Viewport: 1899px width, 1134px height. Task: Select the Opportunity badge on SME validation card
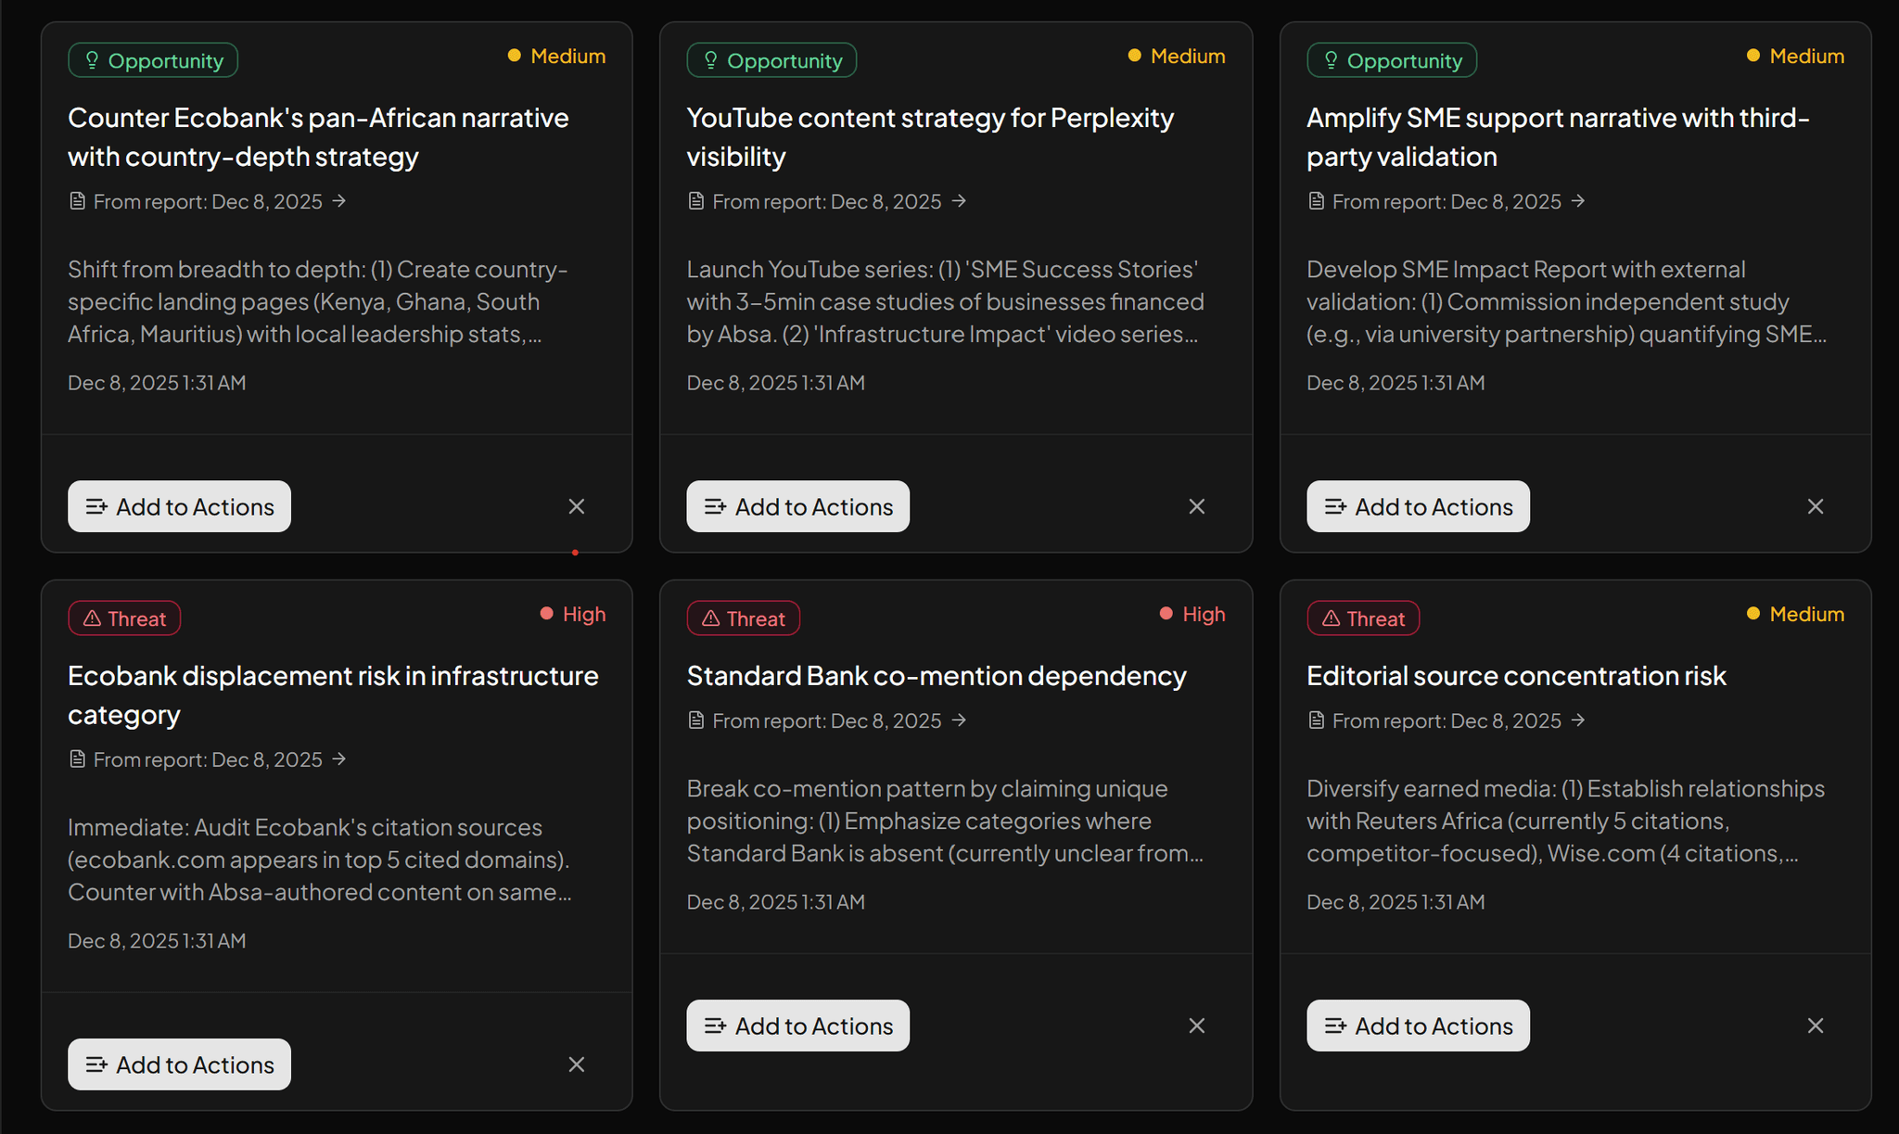click(1392, 59)
